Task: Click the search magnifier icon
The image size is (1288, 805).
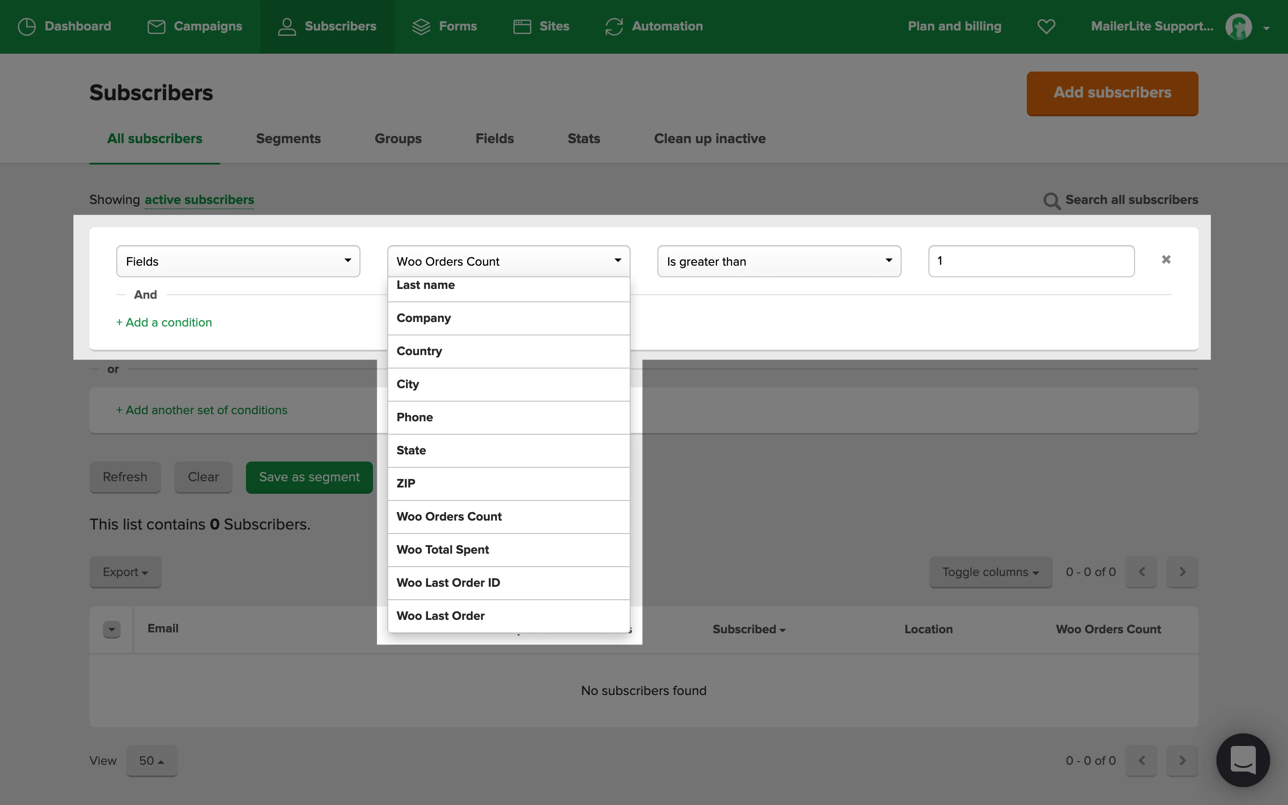Action: 1051,201
